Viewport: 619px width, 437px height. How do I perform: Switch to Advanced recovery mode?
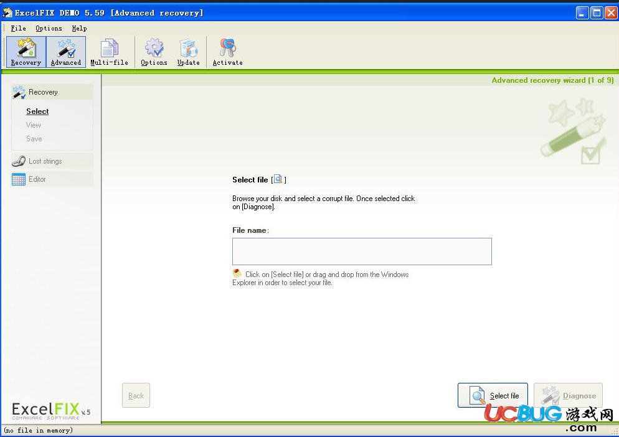click(66, 52)
